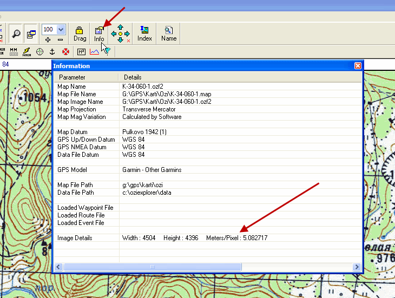Click the M² area calculation icon
This screenshot has height=298, width=395.
coord(81,52)
